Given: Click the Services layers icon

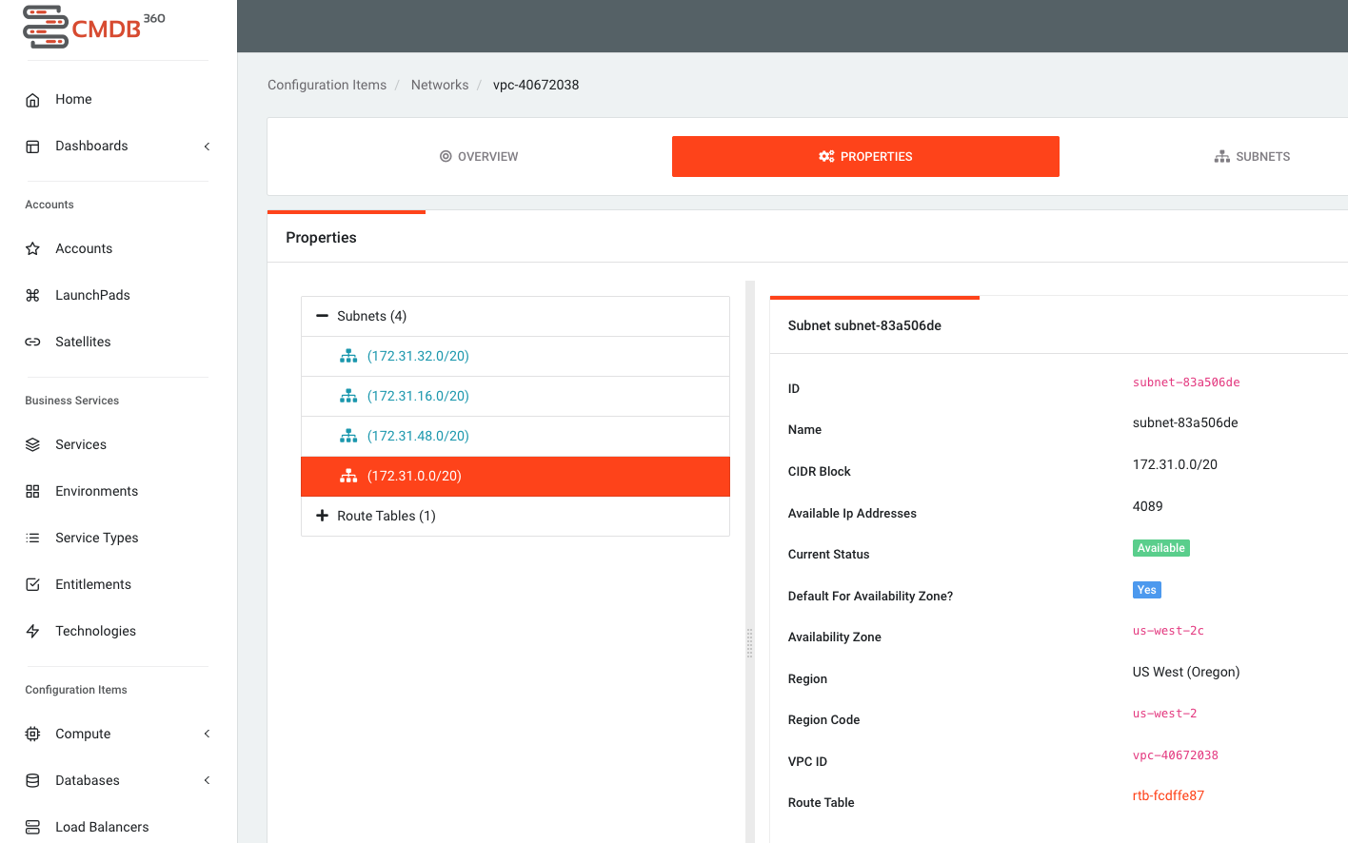Looking at the screenshot, I should [32, 445].
